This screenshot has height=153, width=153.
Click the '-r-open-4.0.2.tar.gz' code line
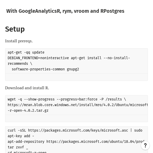(x=28, y=111)
